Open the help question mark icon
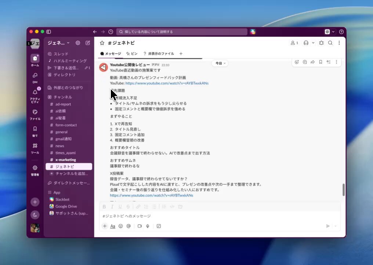 click(x=341, y=32)
